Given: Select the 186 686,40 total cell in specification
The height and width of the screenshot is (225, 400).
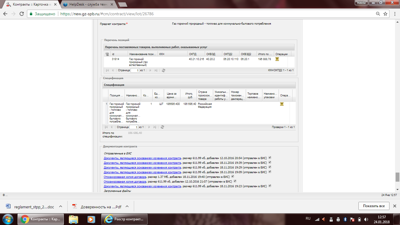Looking at the screenshot, I should coord(190,104).
